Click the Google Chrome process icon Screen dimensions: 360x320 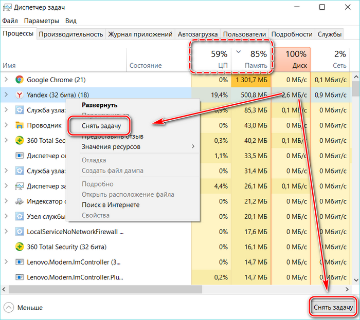click(x=20, y=80)
